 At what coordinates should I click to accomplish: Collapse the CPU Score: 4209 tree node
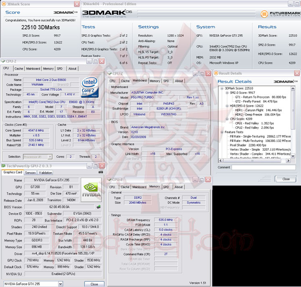click(x=227, y=119)
